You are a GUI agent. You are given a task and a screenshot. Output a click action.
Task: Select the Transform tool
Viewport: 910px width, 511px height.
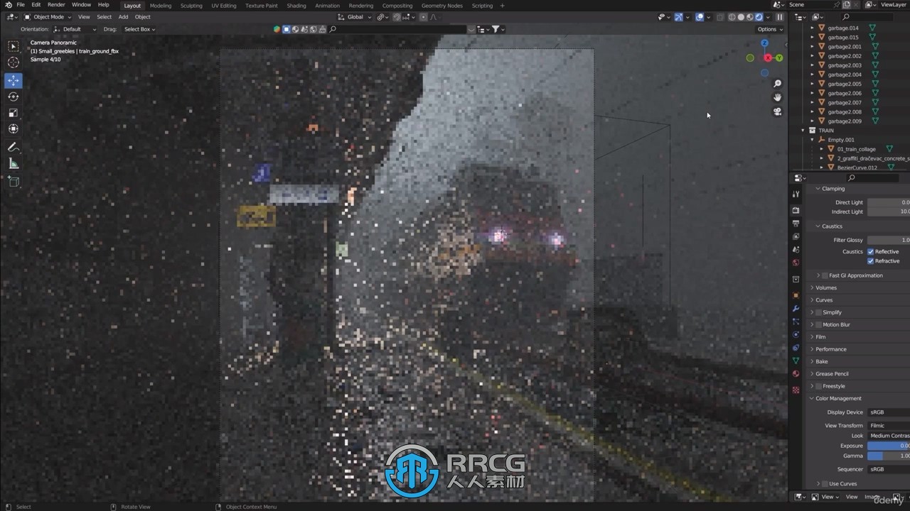[x=14, y=128]
